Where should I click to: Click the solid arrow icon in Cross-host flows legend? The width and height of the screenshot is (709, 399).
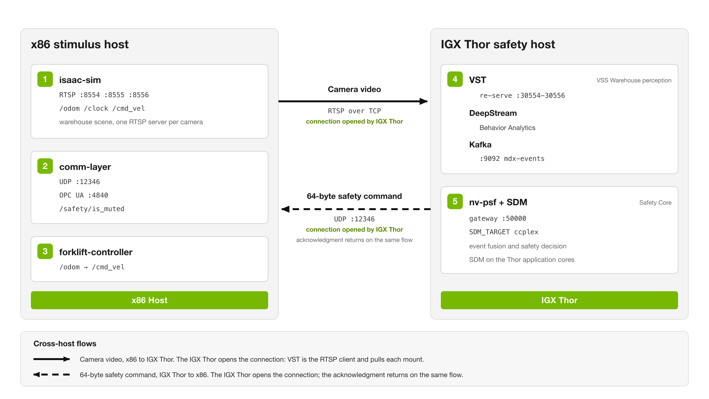pyautogui.click(x=52, y=359)
